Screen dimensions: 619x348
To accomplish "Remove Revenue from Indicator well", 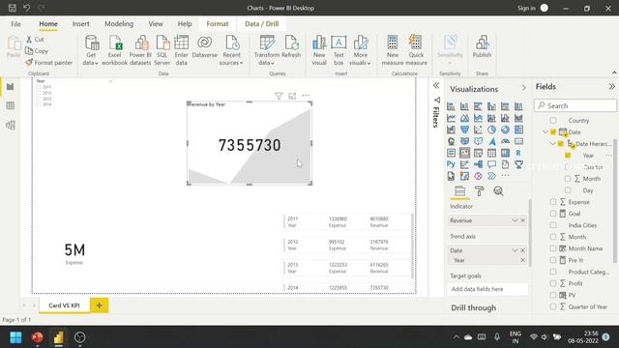I will click(x=522, y=220).
